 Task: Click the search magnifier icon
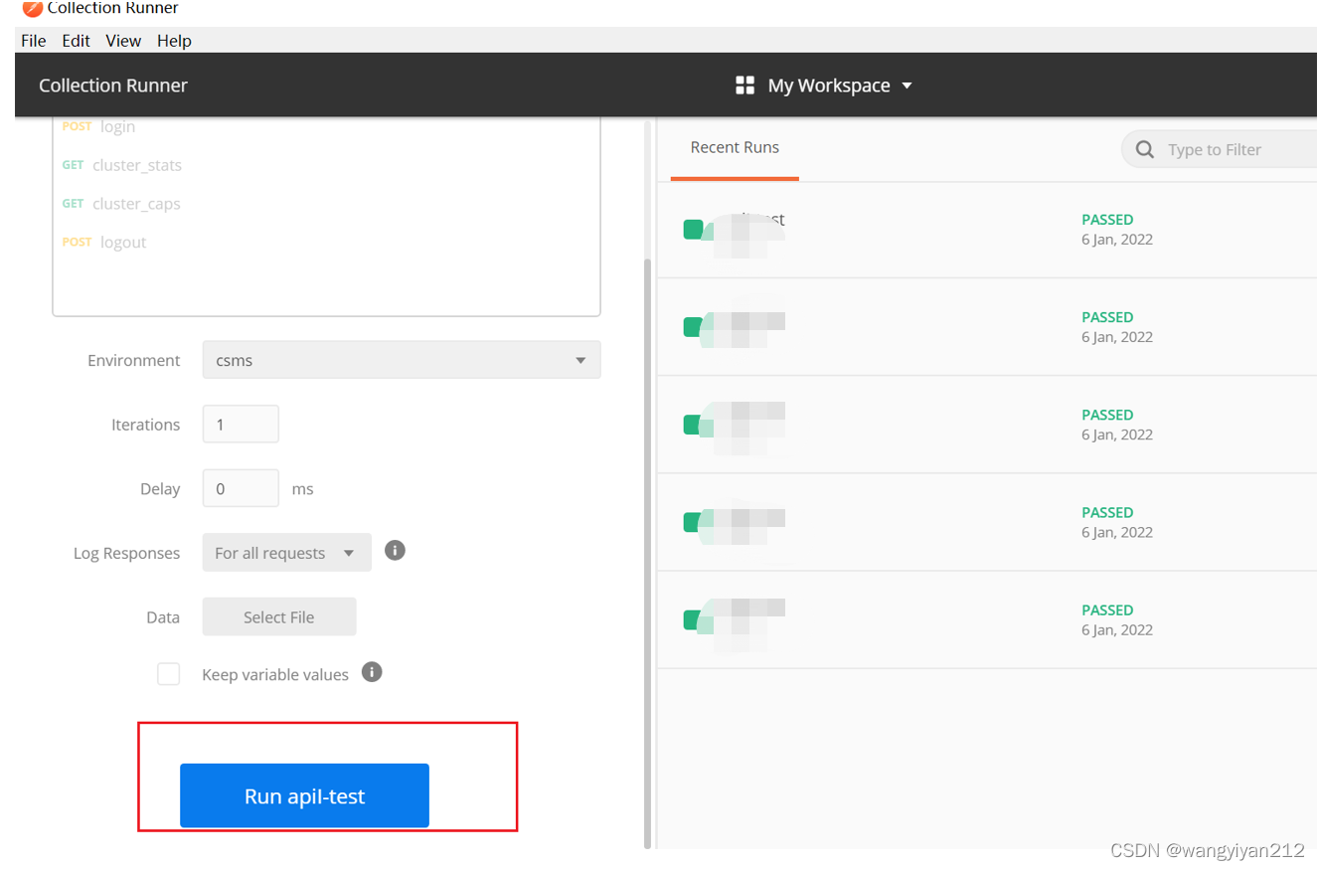coord(1145,149)
